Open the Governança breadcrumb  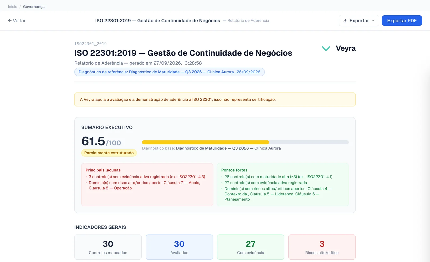pyautogui.click(x=34, y=7)
